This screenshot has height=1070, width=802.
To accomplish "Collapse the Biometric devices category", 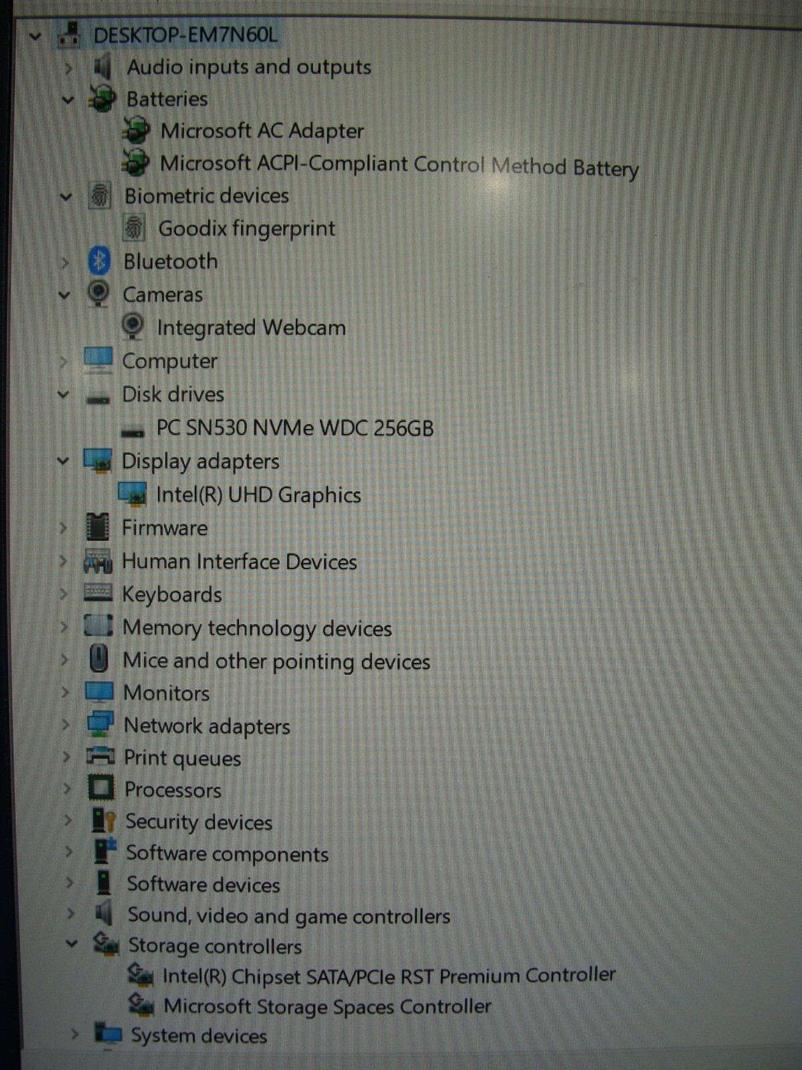I will (x=65, y=197).
